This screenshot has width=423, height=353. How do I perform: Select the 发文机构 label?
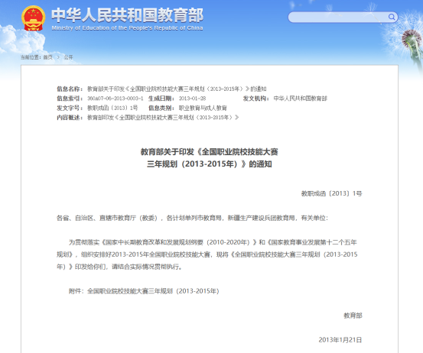click(256, 99)
